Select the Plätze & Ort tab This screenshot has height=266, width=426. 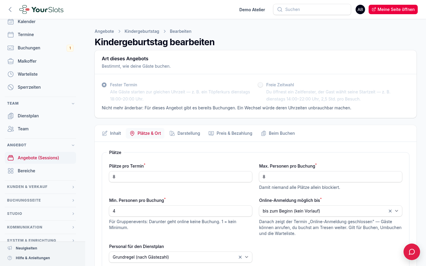click(145, 133)
